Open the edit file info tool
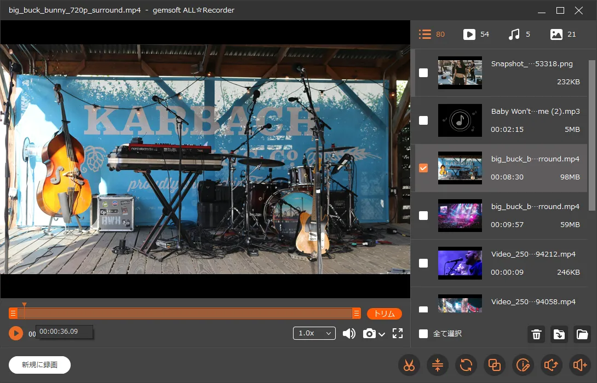This screenshot has width=597, height=383. [523, 365]
